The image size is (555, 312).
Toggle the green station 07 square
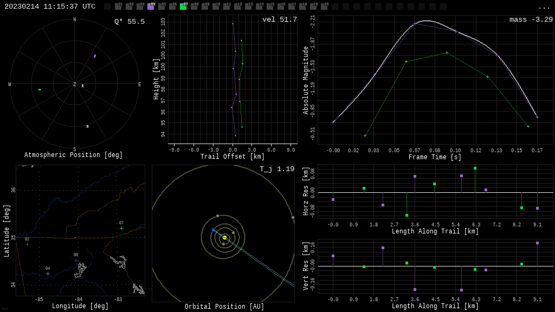click(183, 6)
